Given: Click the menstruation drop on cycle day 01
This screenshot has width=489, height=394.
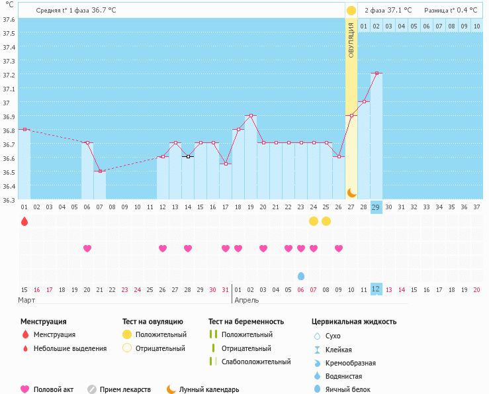Looking at the screenshot, I should (24, 221).
